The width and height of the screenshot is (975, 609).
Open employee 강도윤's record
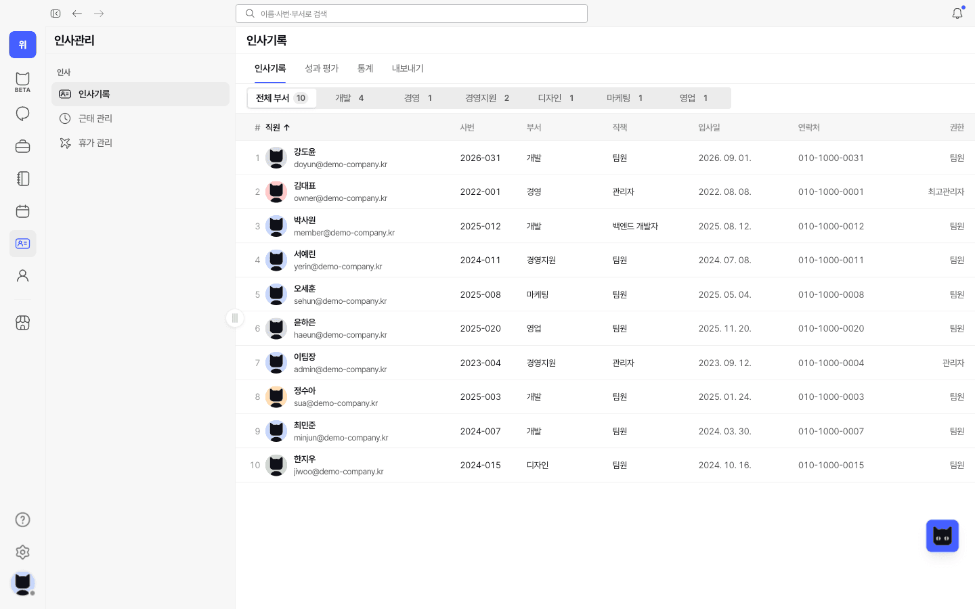point(605,158)
